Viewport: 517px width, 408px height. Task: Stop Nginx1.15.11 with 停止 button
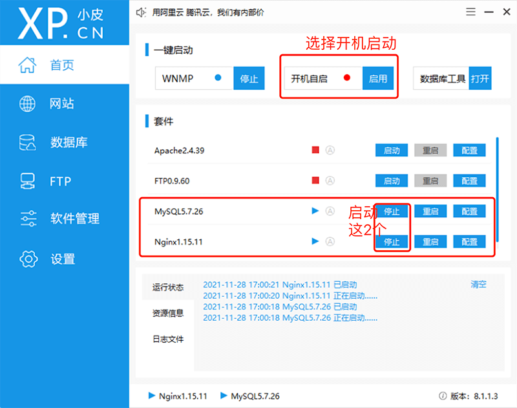tap(392, 241)
